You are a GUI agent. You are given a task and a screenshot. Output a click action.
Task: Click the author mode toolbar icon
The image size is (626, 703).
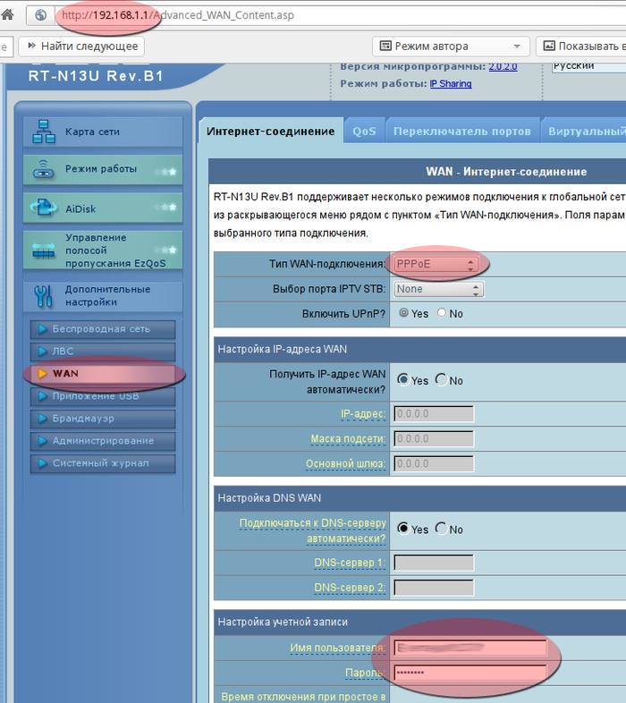tap(385, 46)
